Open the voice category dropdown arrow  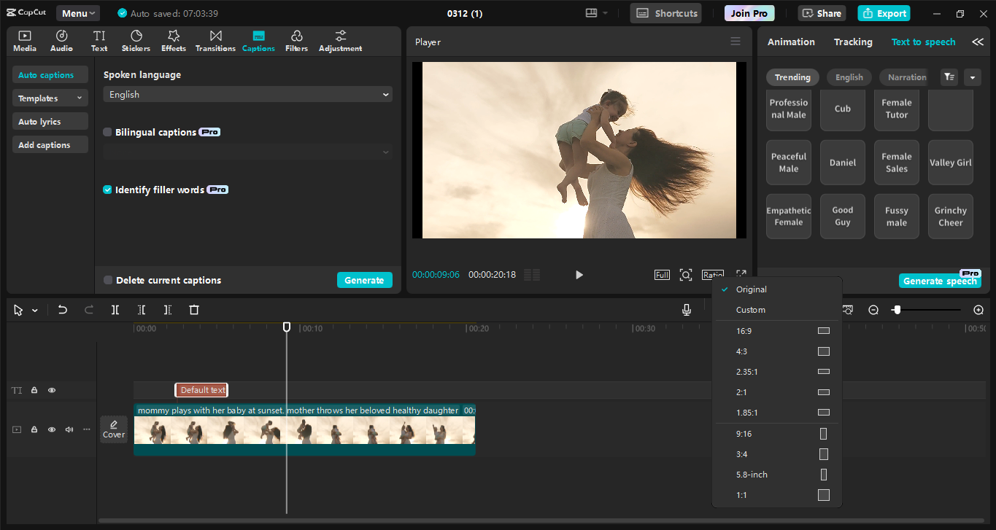click(973, 77)
